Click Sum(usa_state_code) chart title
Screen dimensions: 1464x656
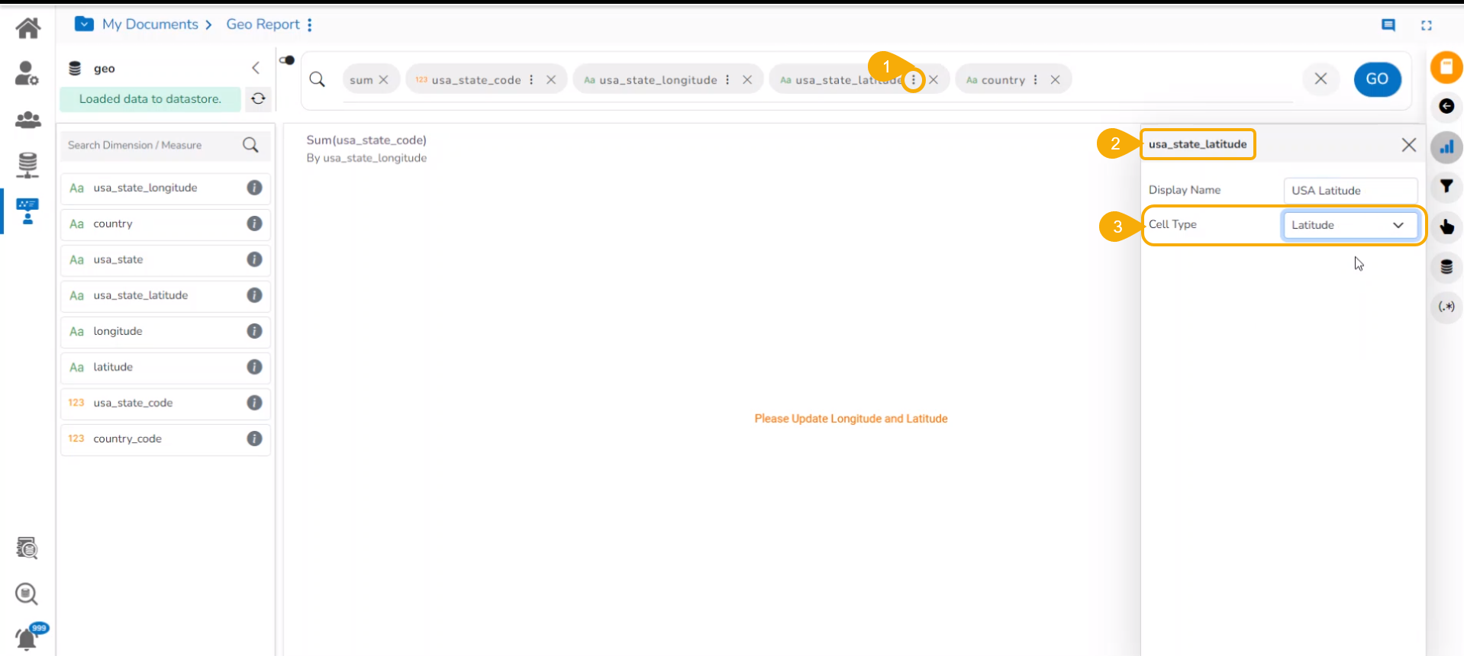pyautogui.click(x=366, y=140)
